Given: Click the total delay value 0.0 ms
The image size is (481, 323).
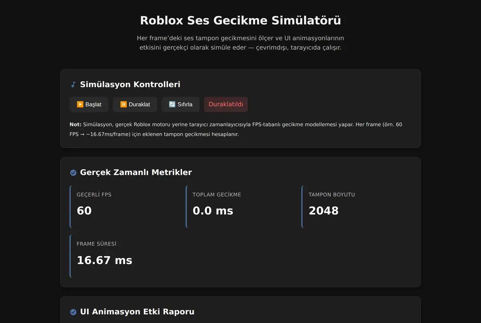Looking at the screenshot, I should 213,211.
